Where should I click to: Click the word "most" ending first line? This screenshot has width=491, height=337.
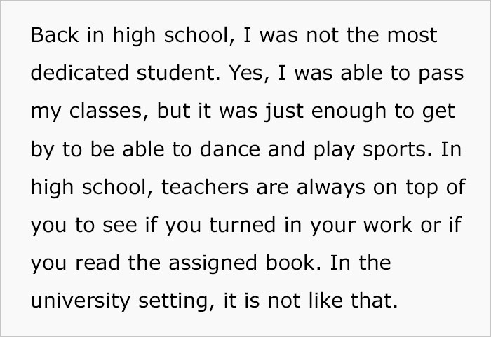click(412, 35)
